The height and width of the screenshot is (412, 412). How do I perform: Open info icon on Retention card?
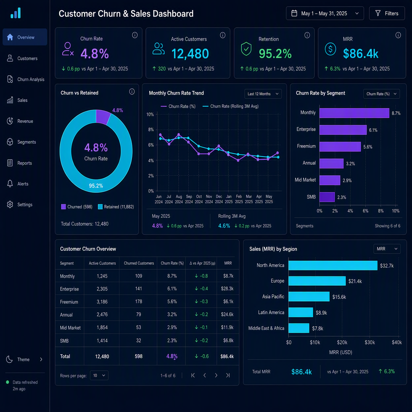307,35
